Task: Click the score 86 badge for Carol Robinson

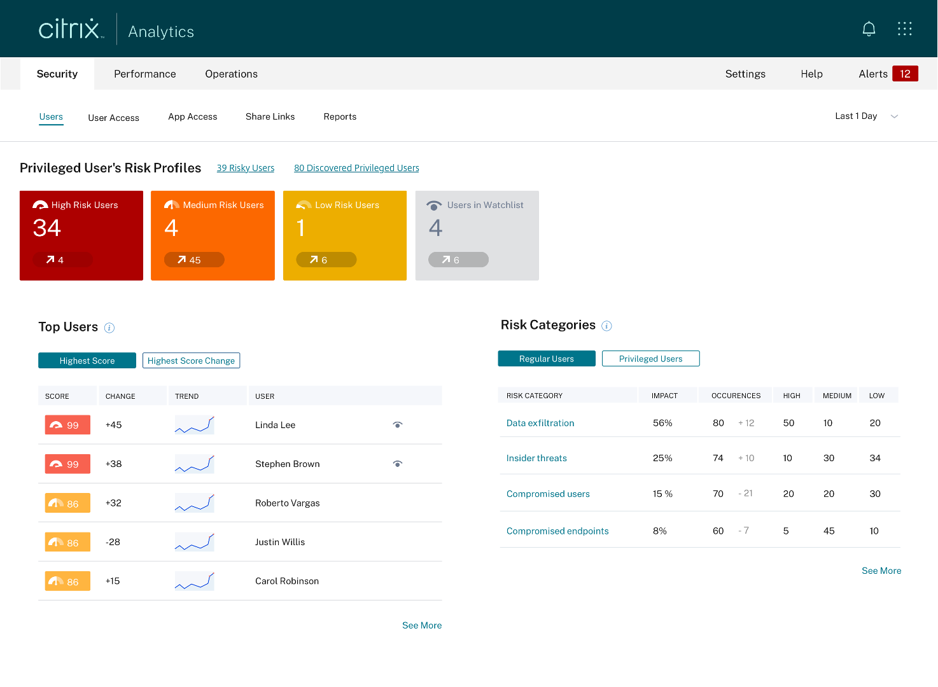Action: point(67,581)
